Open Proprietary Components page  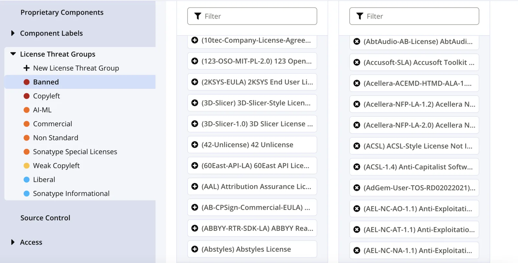point(62,12)
